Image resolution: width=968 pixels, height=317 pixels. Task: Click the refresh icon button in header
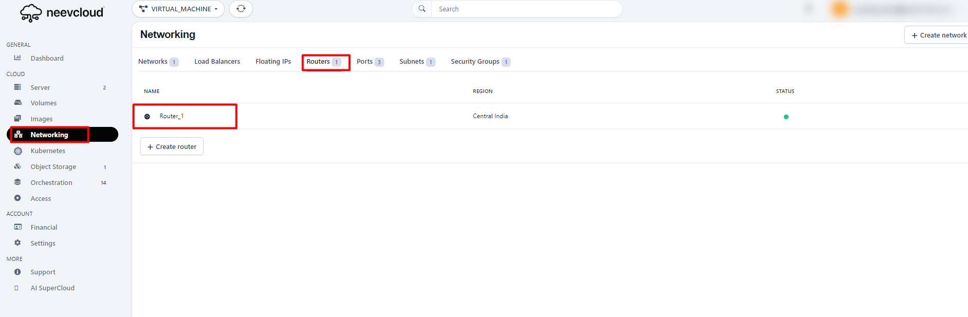point(241,9)
